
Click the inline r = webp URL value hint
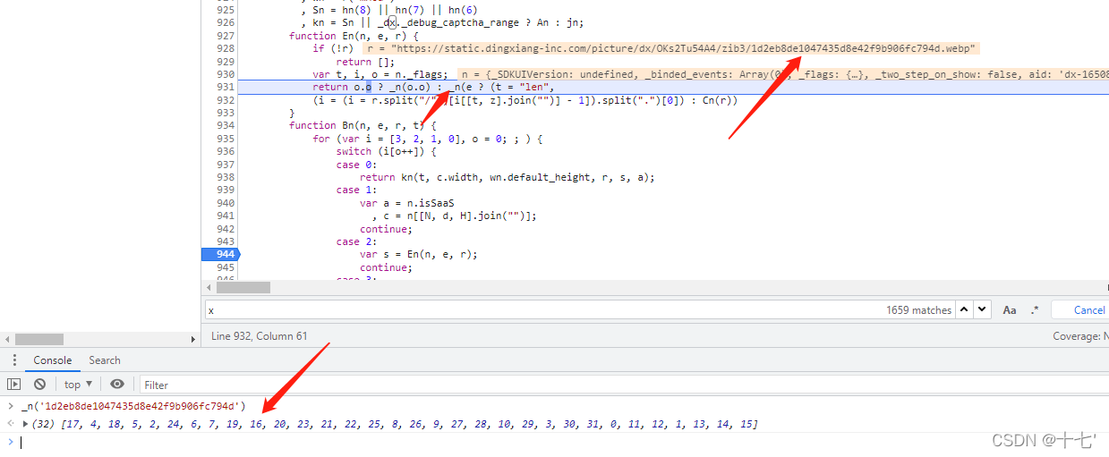point(671,48)
